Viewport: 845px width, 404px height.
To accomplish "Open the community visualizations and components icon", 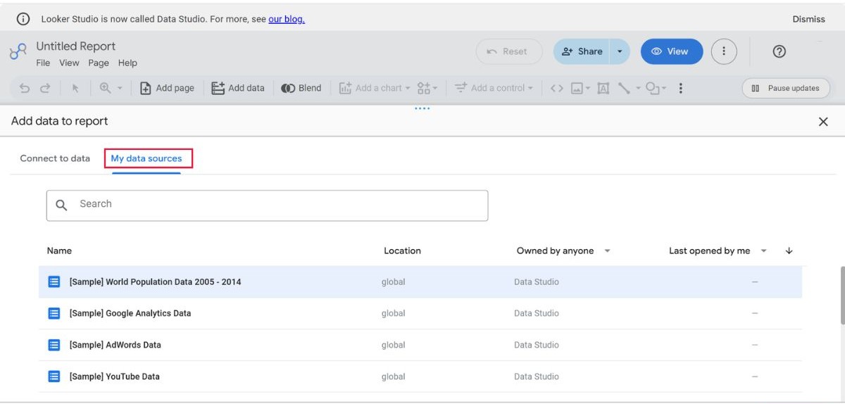I will tap(427, 88).
